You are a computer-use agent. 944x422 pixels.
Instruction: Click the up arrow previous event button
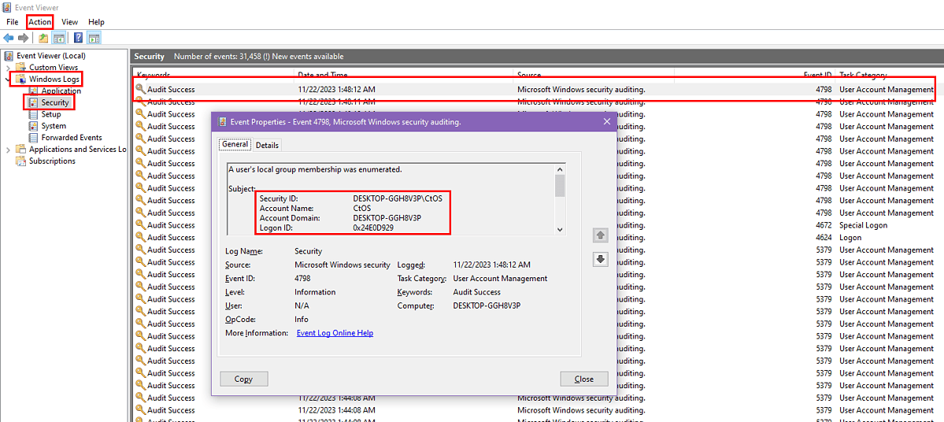601,235
